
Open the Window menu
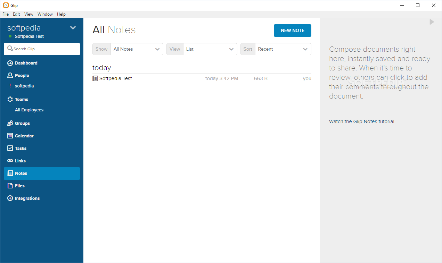tap(45, 14)
